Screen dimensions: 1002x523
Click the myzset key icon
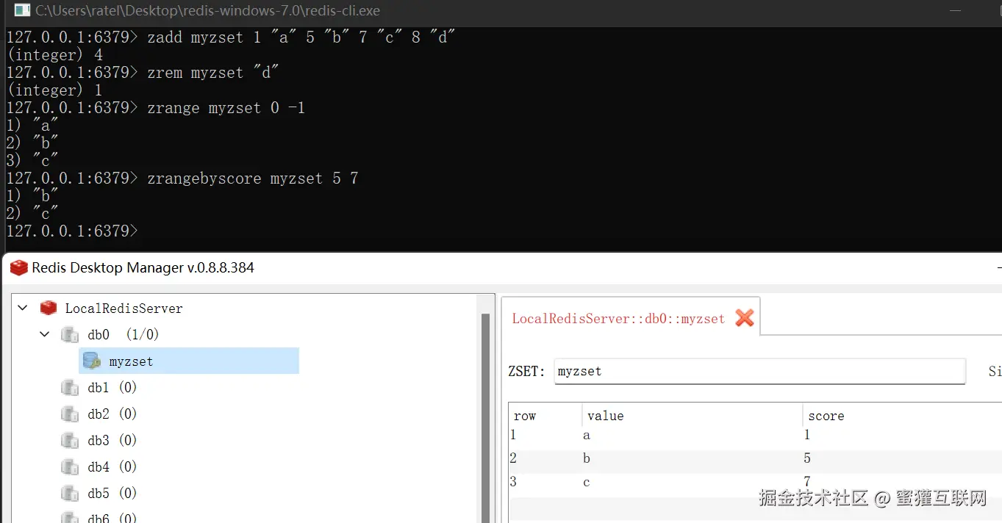92,361
